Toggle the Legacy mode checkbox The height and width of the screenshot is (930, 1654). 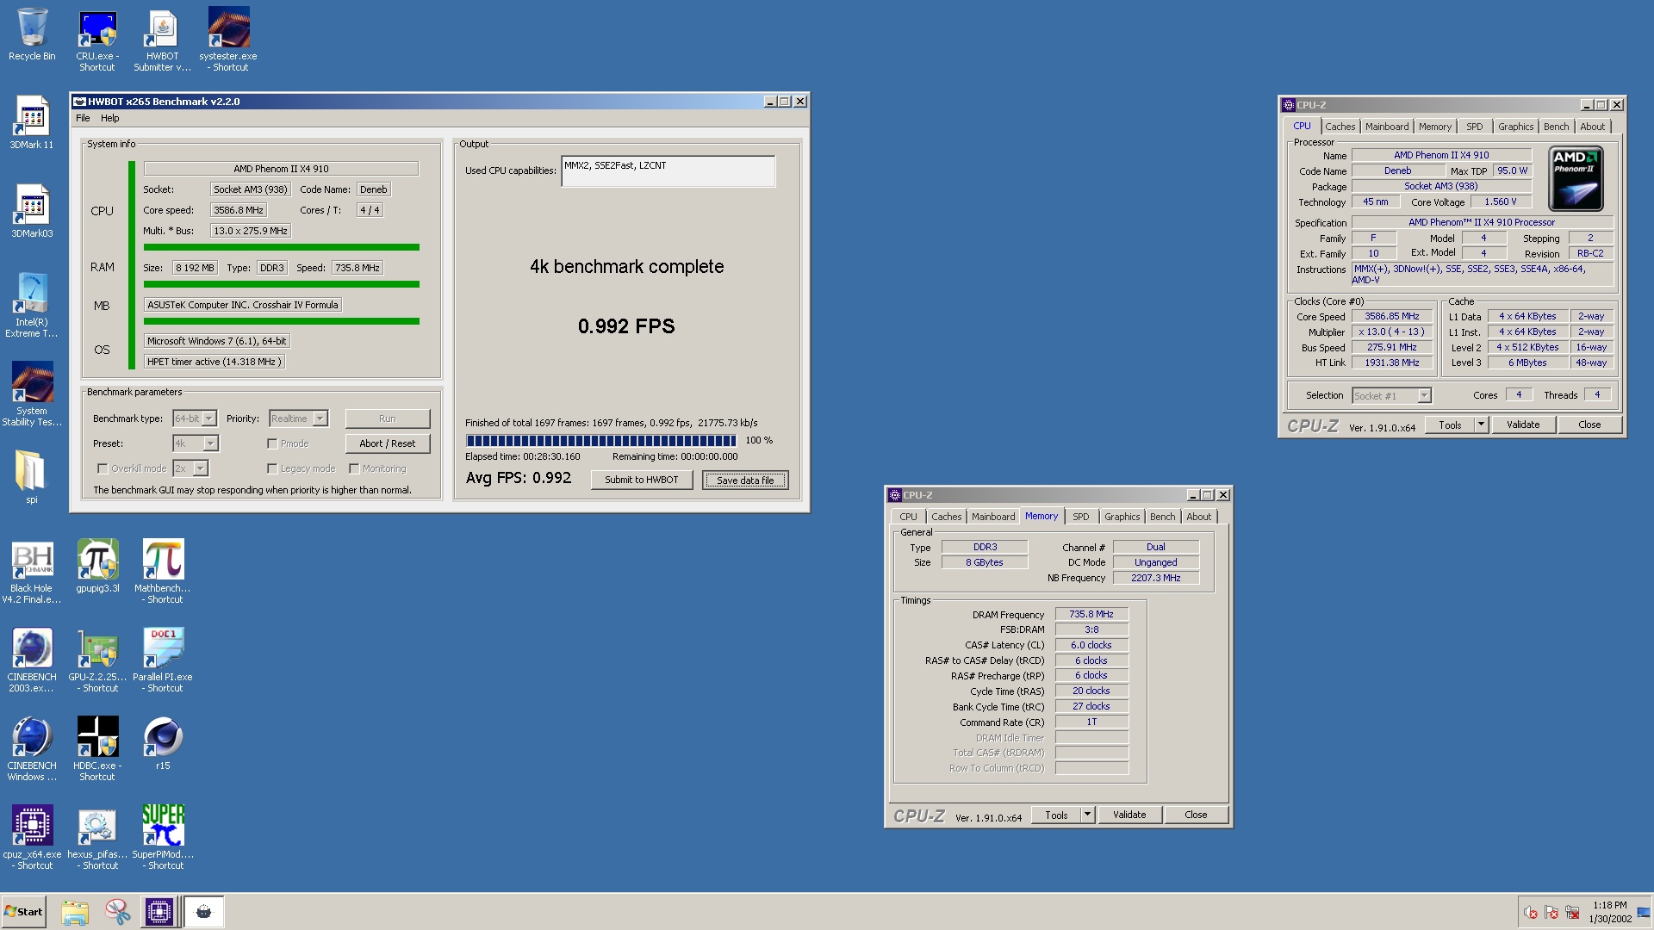click(272, 468)
